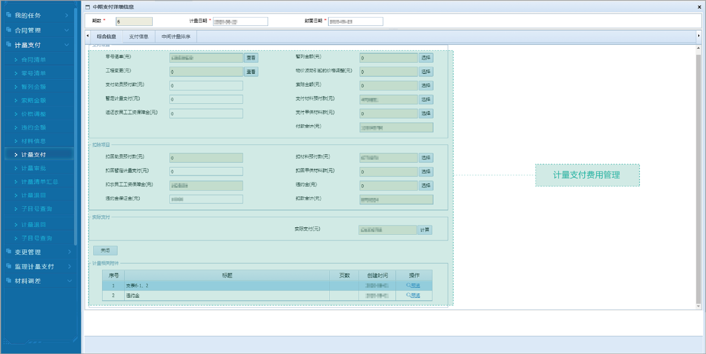Click 选择 for 物价波动引起的价格调整(元)

coord(426,72)
